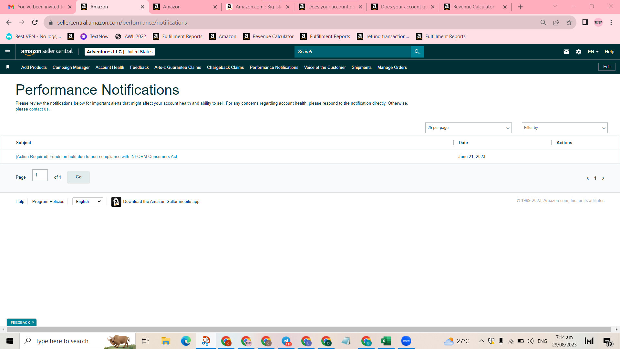Screen dimensions: 620x349
Task: Open Windows Start menu
Action: [10, 341]
